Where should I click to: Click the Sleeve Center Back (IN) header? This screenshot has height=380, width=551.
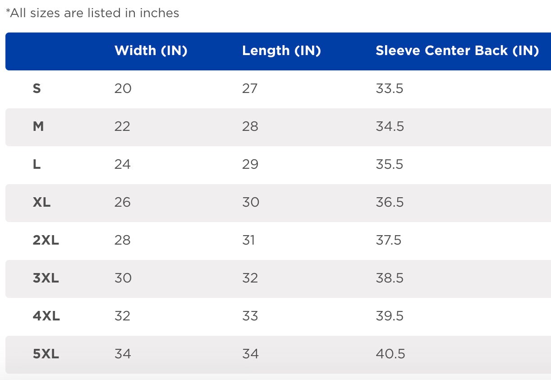pyautogui.click(x=457, y=51)
